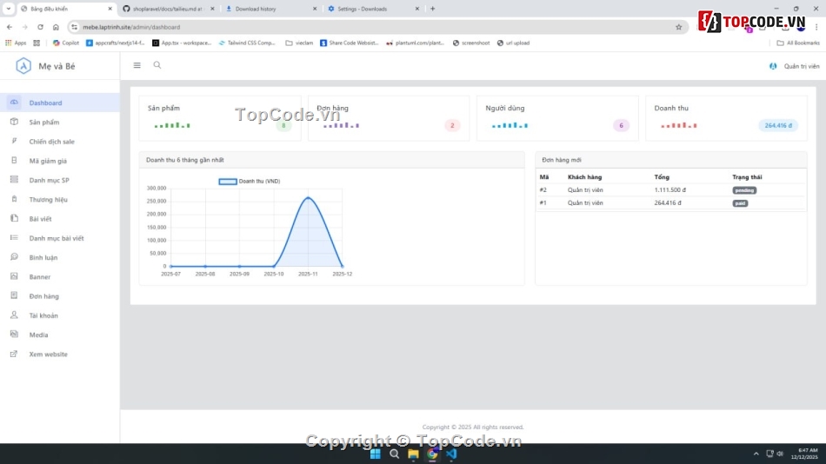The height and width of the screenshot is (464, 826).
Task: Click the Sản phẩm sidebar icon
Action: pos(14,122)
